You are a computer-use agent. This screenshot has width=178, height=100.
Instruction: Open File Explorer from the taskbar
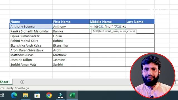(x=26, y=95)
